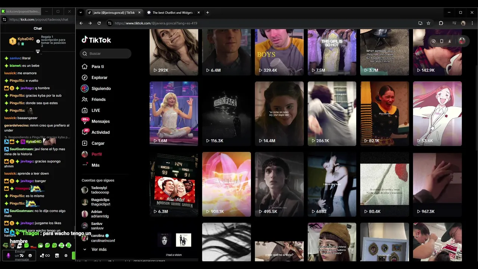Click the coin icon in TikTok floating bar
Screen dimensions: 478x269
tap(433, 41)
